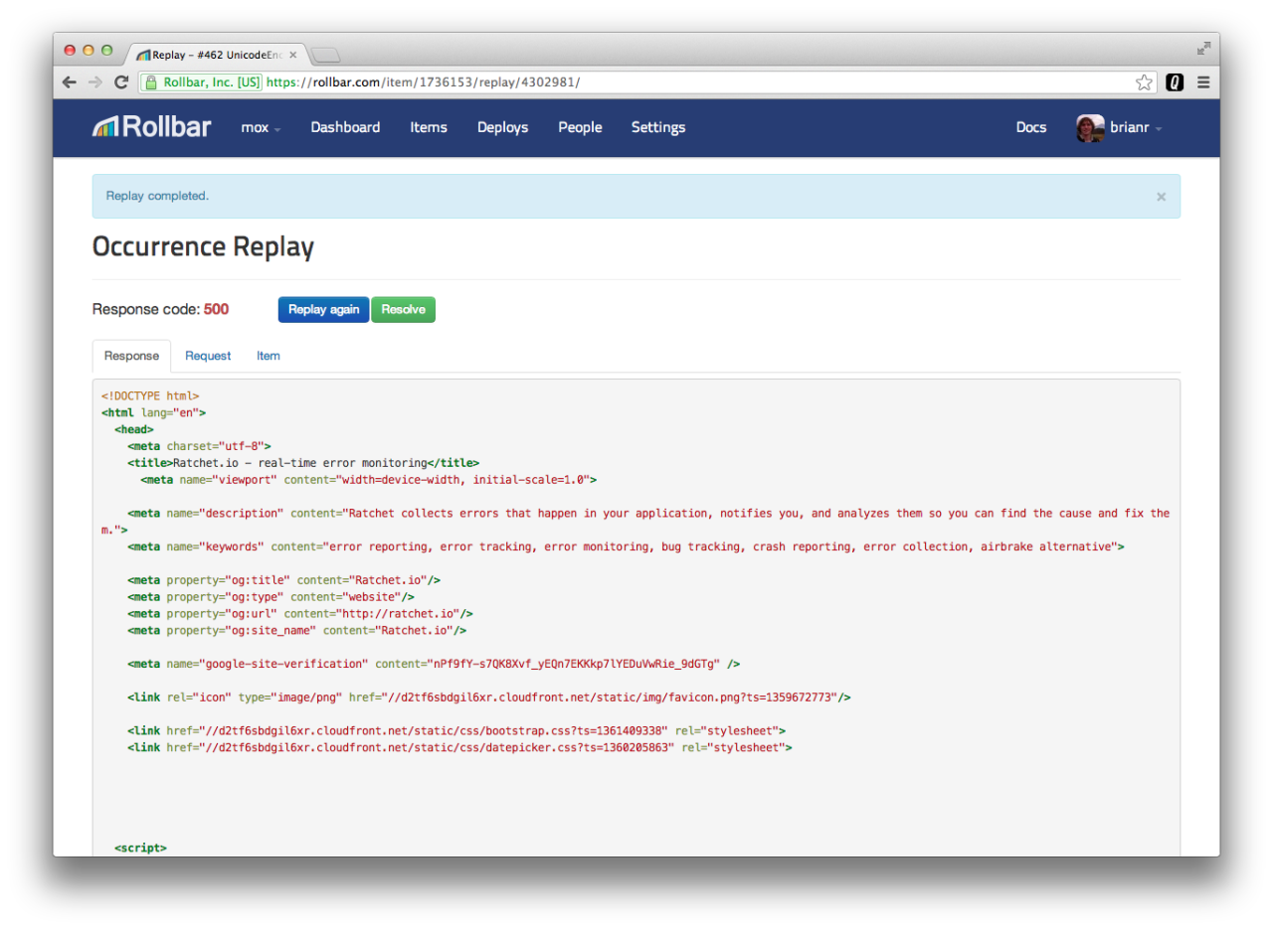Click the meta keywords line
Viewport: 1273px width, 930px height.
(626, 546)
